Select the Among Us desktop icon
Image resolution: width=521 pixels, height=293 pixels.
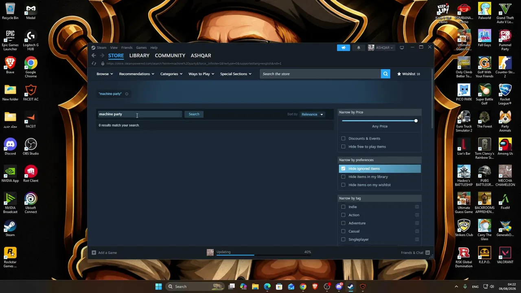point(505,147)
